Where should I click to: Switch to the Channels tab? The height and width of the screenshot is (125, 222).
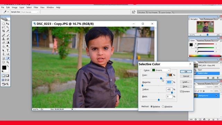coord(201,84)
